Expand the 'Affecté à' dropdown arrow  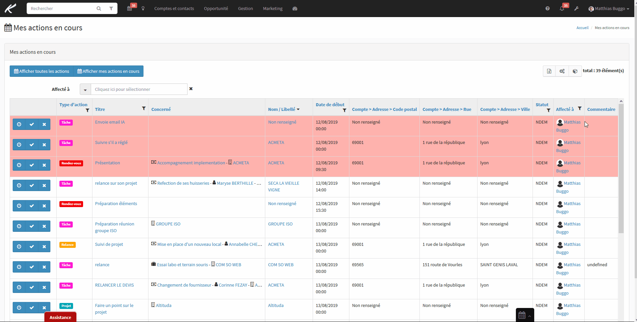tap(85, 90)
